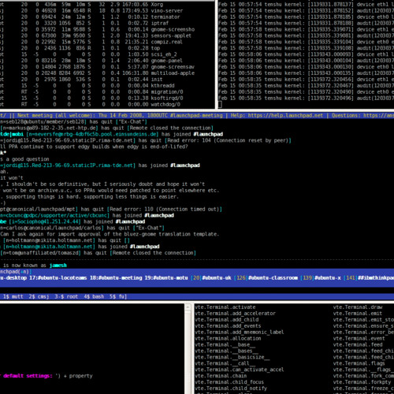Click the '18:#ubuntu-meeting' channel in the irssi bar
394x394 pixels.
tap(116, 278)
